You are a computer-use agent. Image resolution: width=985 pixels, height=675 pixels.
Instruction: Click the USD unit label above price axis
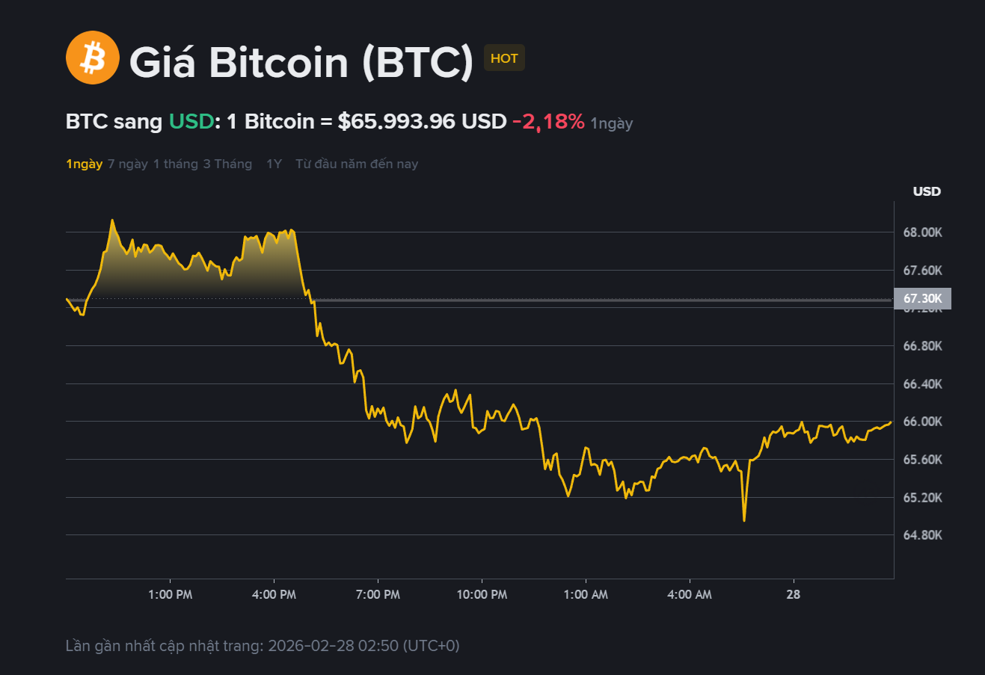point(927,191)
